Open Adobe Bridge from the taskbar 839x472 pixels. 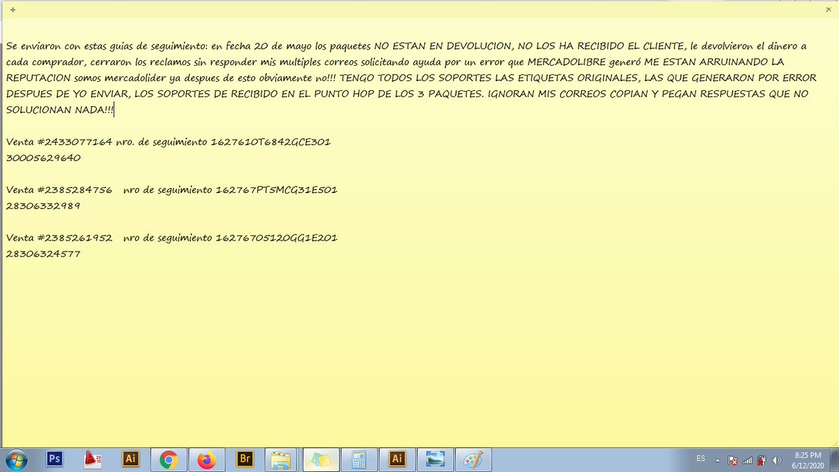[244, 459]
